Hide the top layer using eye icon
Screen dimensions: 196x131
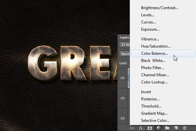coord(123,78)
